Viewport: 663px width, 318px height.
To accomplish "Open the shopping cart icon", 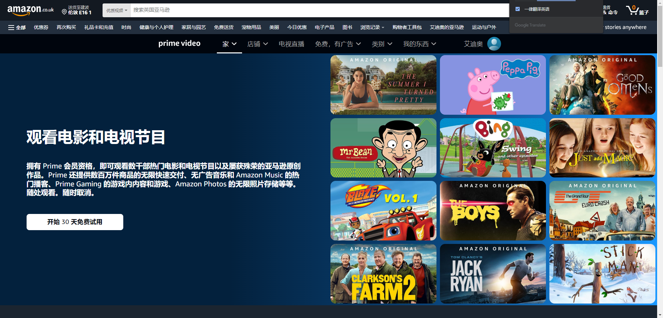I will pos(637,10).
